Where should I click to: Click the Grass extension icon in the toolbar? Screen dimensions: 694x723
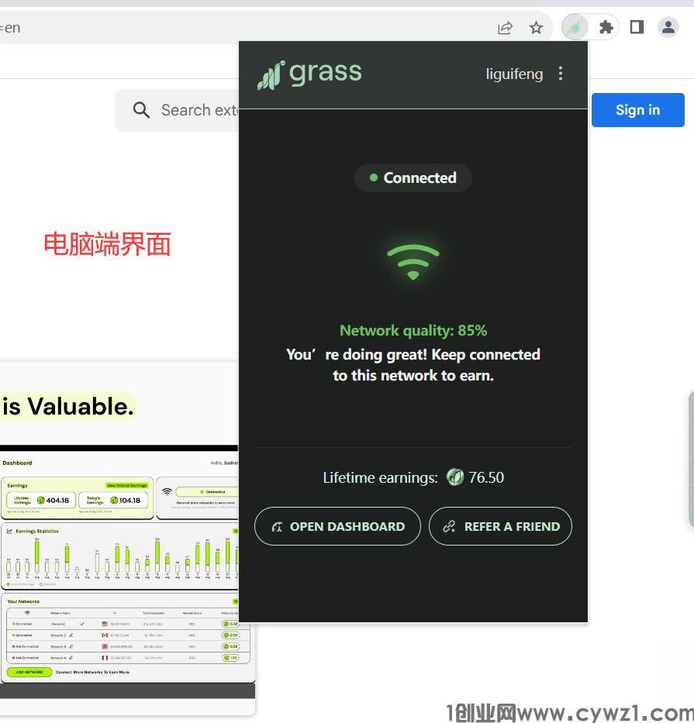click(575, 27)
